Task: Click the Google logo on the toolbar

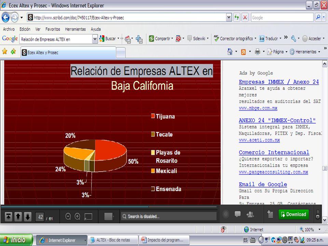Action: 10,39
